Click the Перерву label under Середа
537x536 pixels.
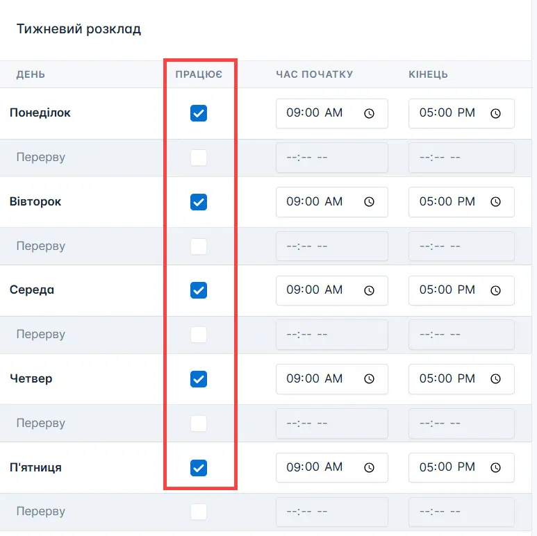click(x=41, y=335)
